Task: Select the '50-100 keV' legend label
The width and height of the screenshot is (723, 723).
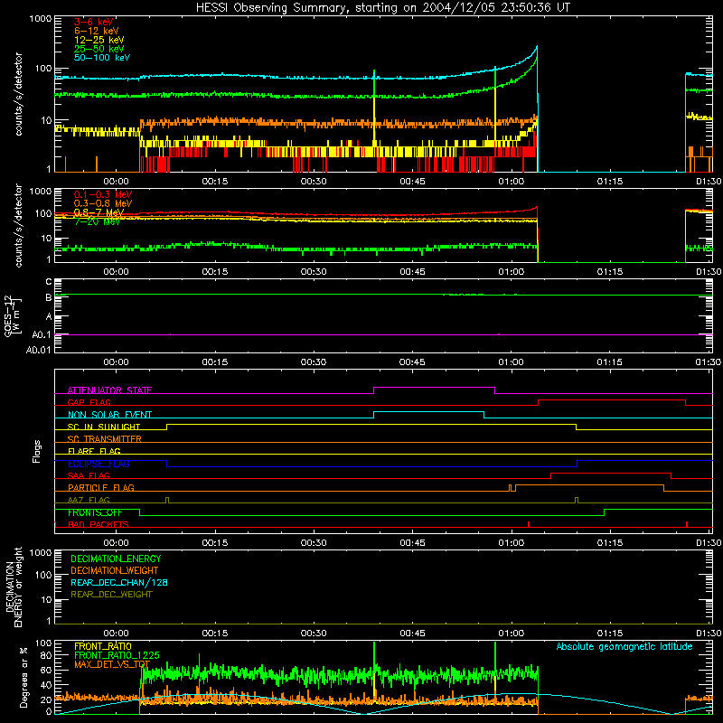Action: coord(102,58)
